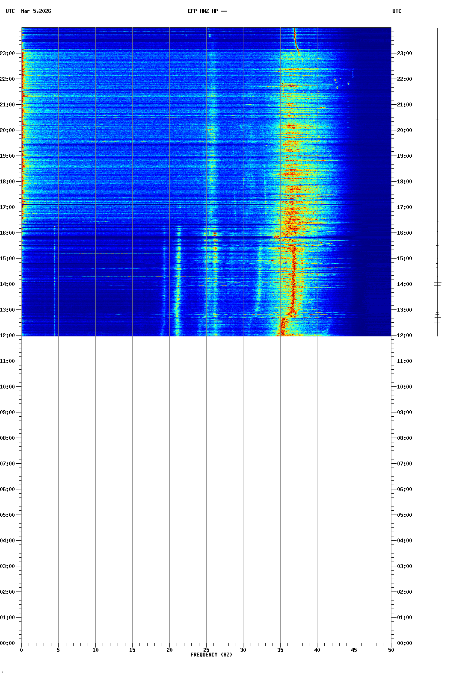Click the Mar 5,2026 date label
The height and width of the screenshot is (677, 456).
click(36, 11)
